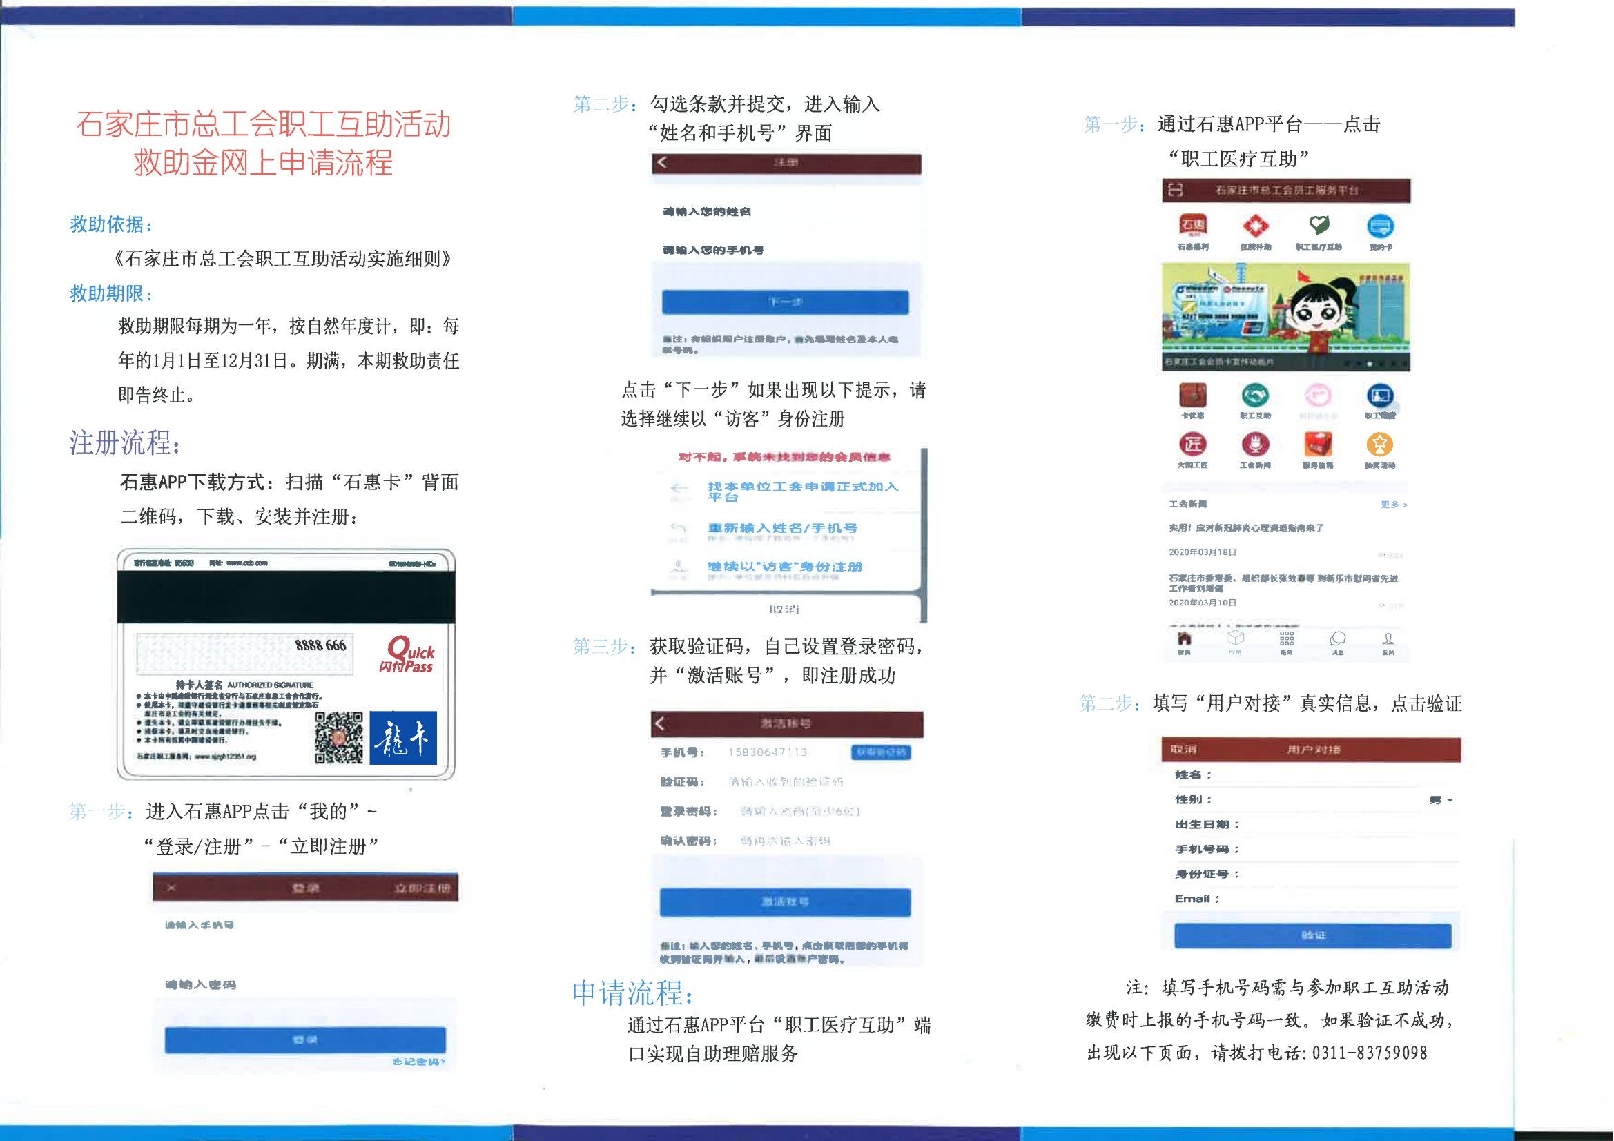Select the 登录 title tab

(x=306, y=888)
